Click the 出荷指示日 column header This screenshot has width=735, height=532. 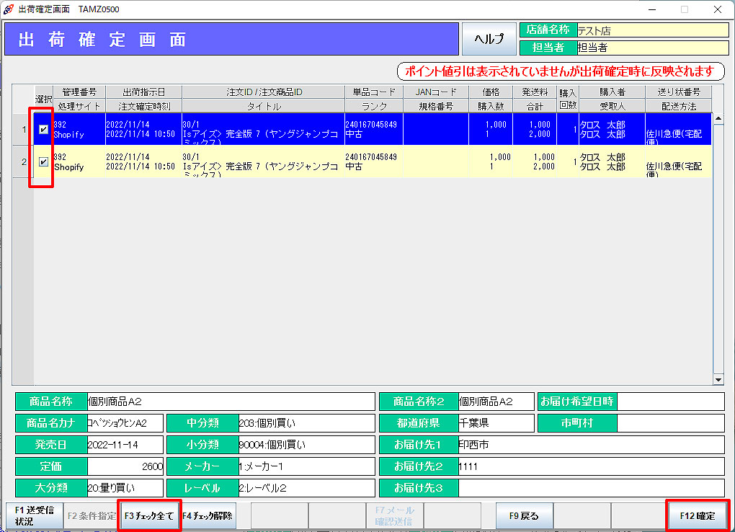143,92
